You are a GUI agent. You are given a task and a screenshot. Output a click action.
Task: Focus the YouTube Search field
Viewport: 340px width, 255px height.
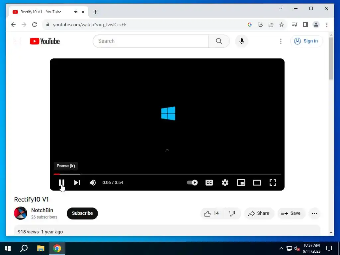coord(151,41)
